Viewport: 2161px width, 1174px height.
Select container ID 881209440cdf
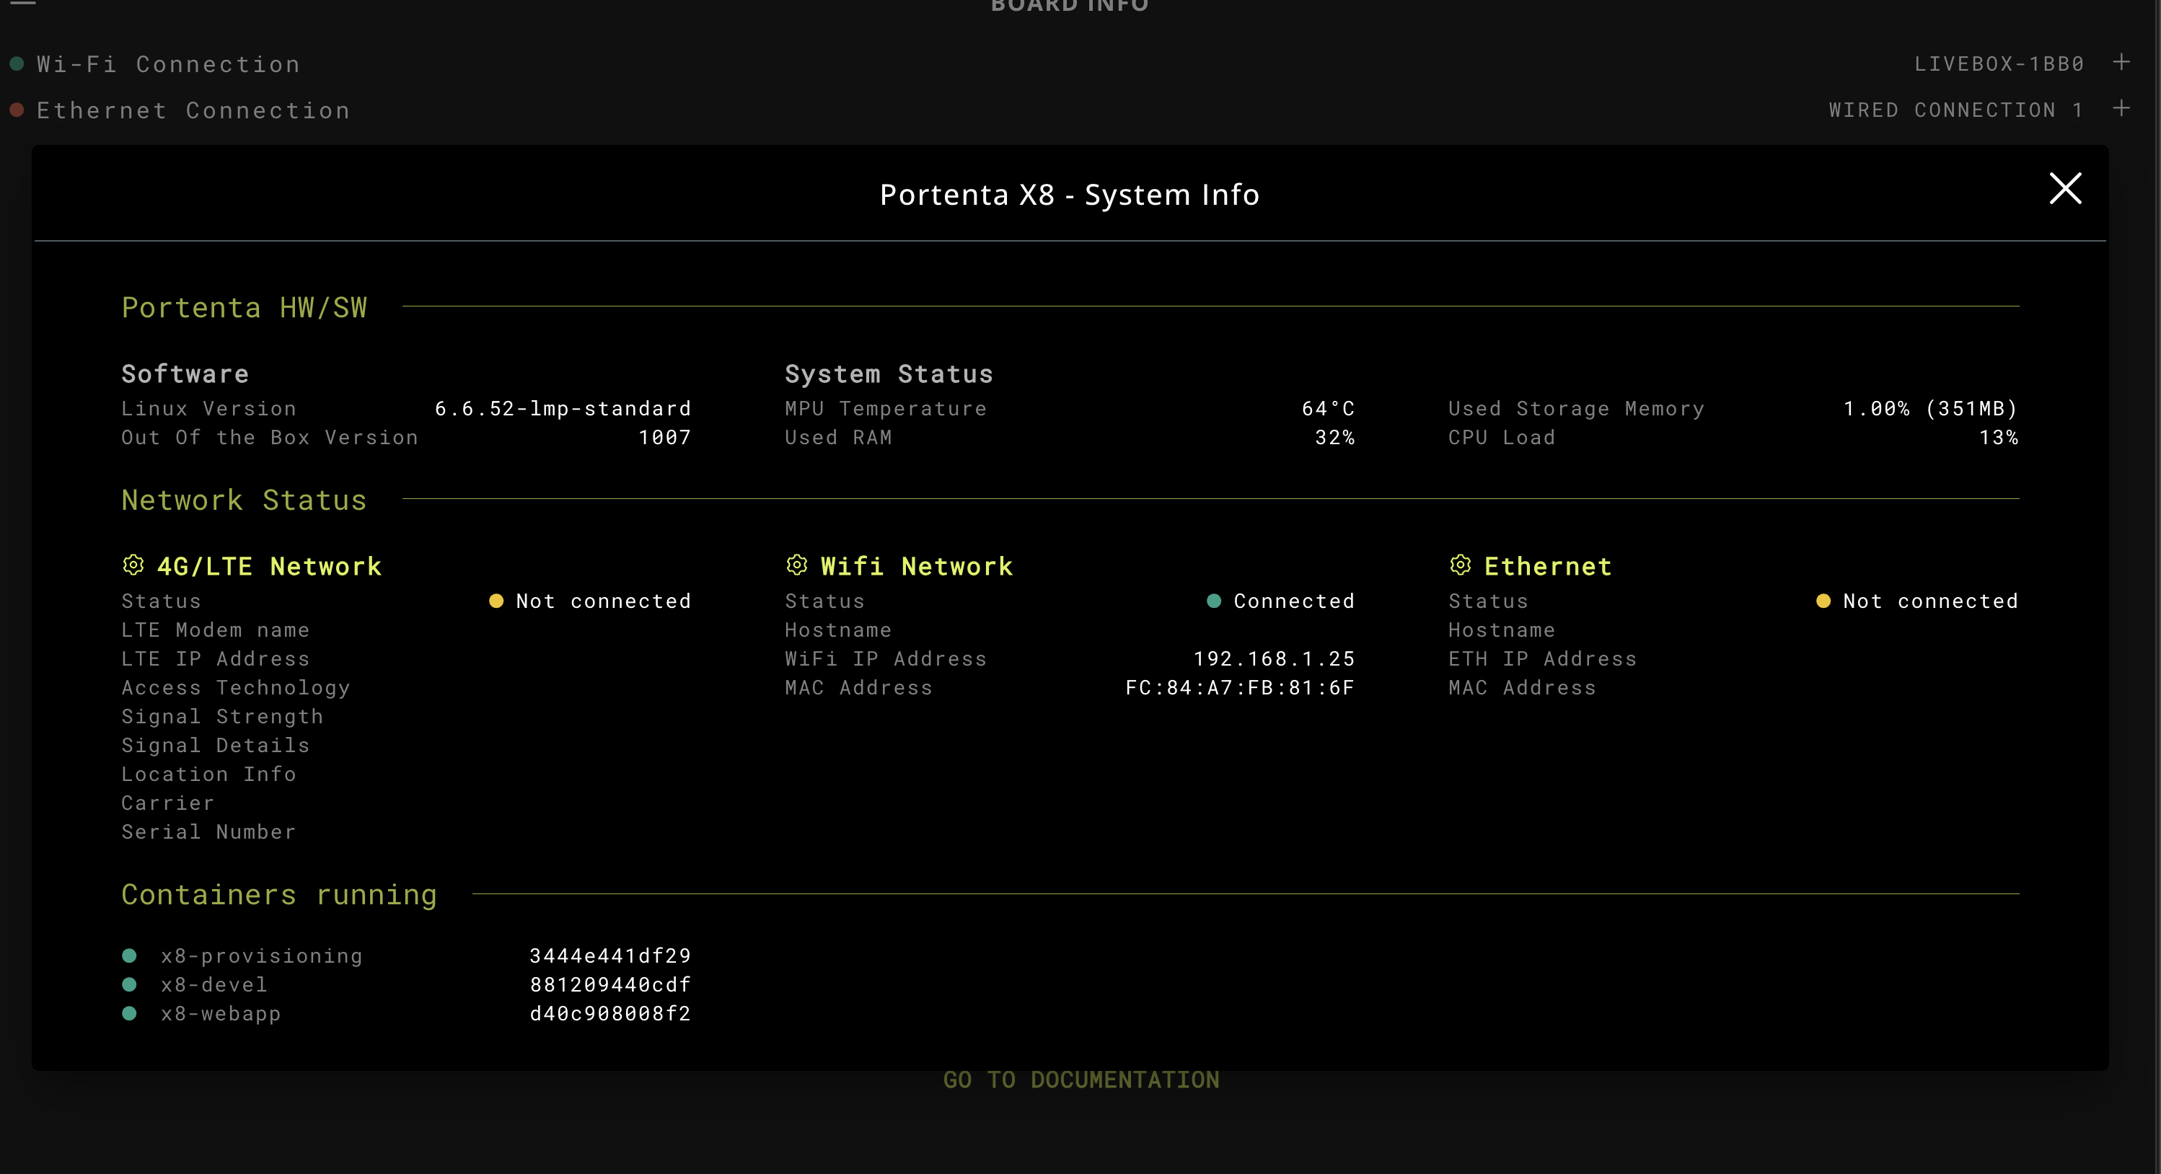[610, 985]
